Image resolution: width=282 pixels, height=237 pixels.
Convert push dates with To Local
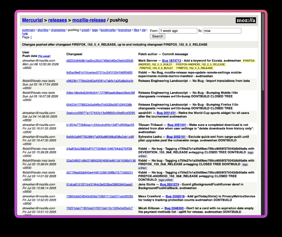tap(44, 56)
